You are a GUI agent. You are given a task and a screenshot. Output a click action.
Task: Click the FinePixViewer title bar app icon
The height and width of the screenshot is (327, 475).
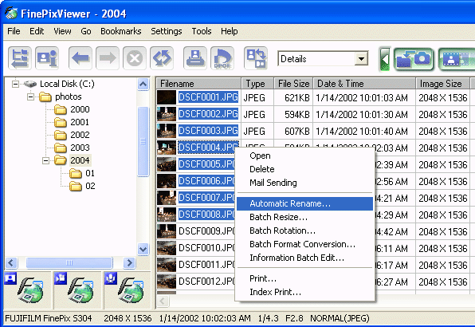11,14
